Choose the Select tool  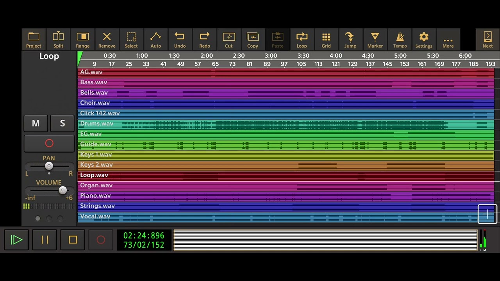tap(131, 40)
